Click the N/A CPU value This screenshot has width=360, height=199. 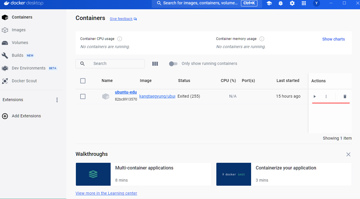point(233,96)
